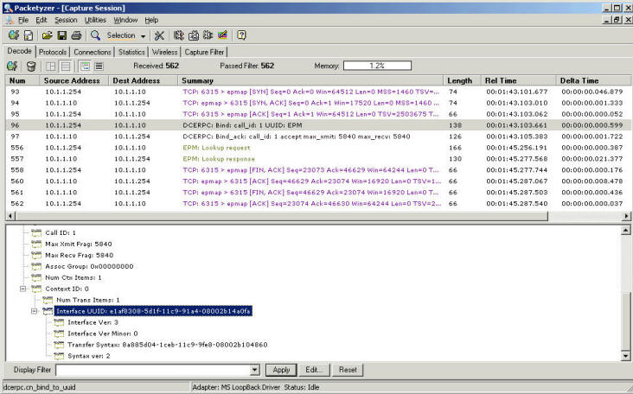Sort by the Delta Time column header
633x394 pixels.
(x=593, y=80)
